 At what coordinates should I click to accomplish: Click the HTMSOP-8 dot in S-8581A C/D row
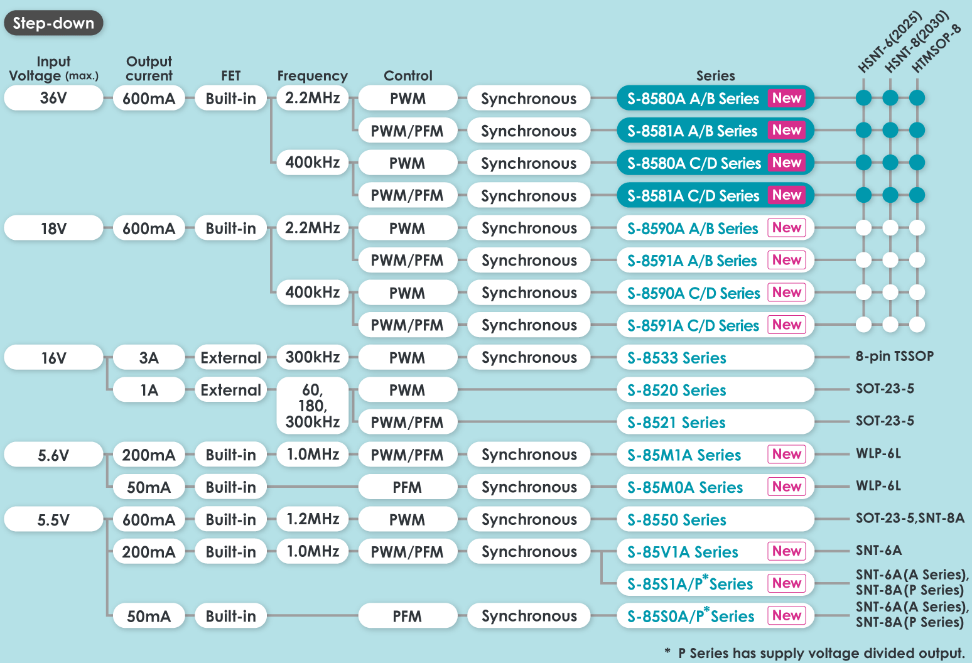[917, 195]
